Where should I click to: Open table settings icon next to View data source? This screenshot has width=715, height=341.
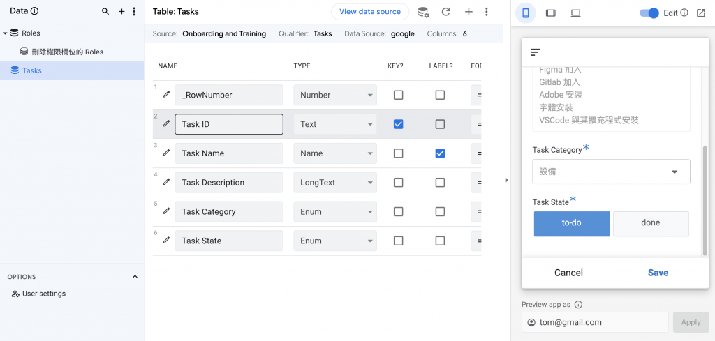(x=423, y=12)
